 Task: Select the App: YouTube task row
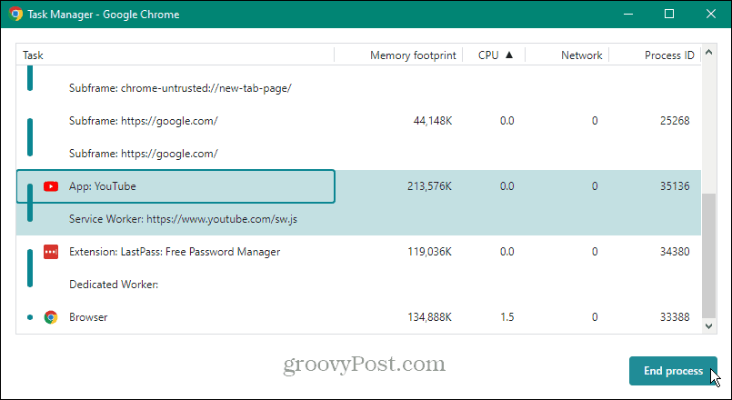358,186
